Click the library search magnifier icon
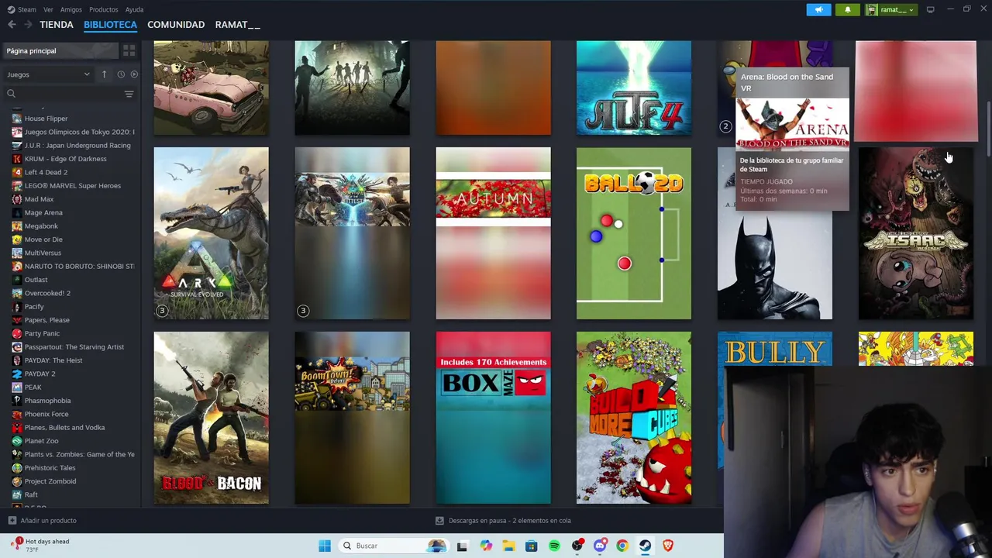The width and height of the screenshot is (992, 558). [x=11, y=94]
